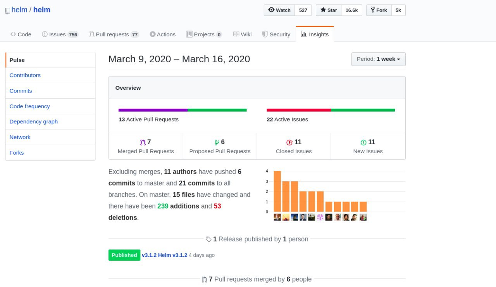Select the Insights tab
Screen dimensions: 496x287
pos(315,34)
